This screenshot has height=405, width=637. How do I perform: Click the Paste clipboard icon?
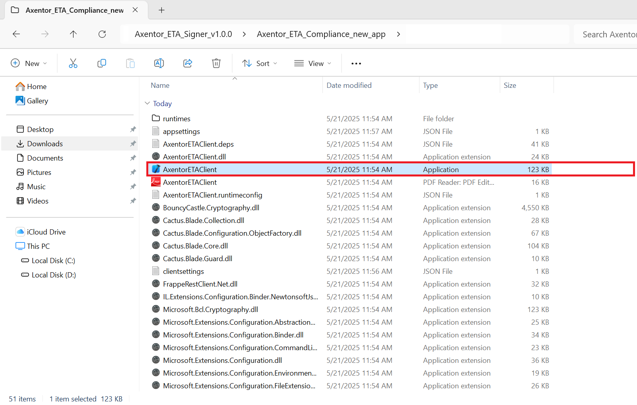pos(130,63)
